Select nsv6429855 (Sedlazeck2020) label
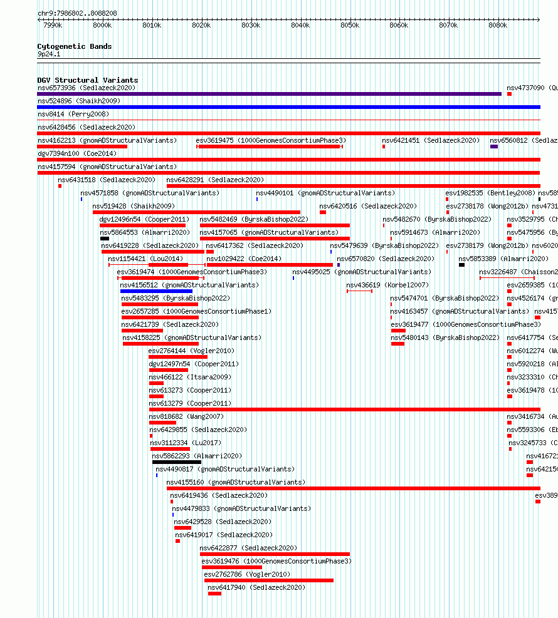 point(199,430)
